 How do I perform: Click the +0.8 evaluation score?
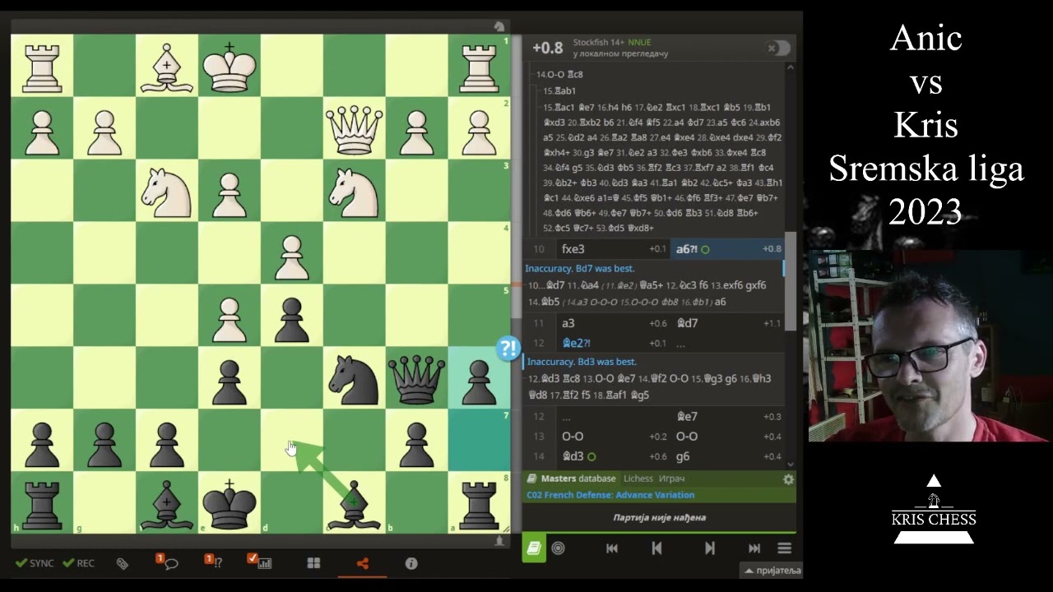click(548, 48)
